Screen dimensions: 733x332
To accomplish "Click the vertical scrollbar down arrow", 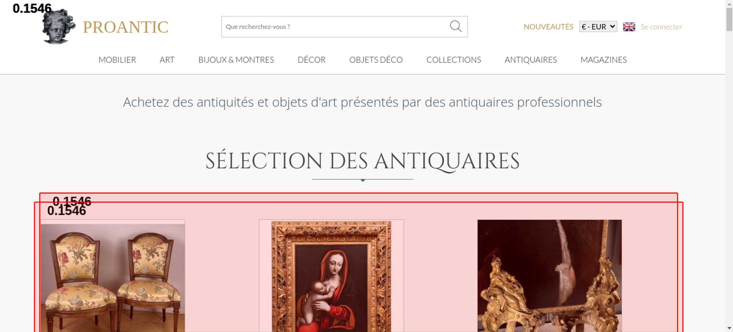I will tap(729, 328).
